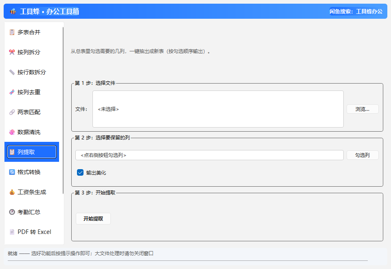Viewport: 391px width, 269px height.
Task: Click the money bag icon beside 工资条生成
Action: click(12, 192)
